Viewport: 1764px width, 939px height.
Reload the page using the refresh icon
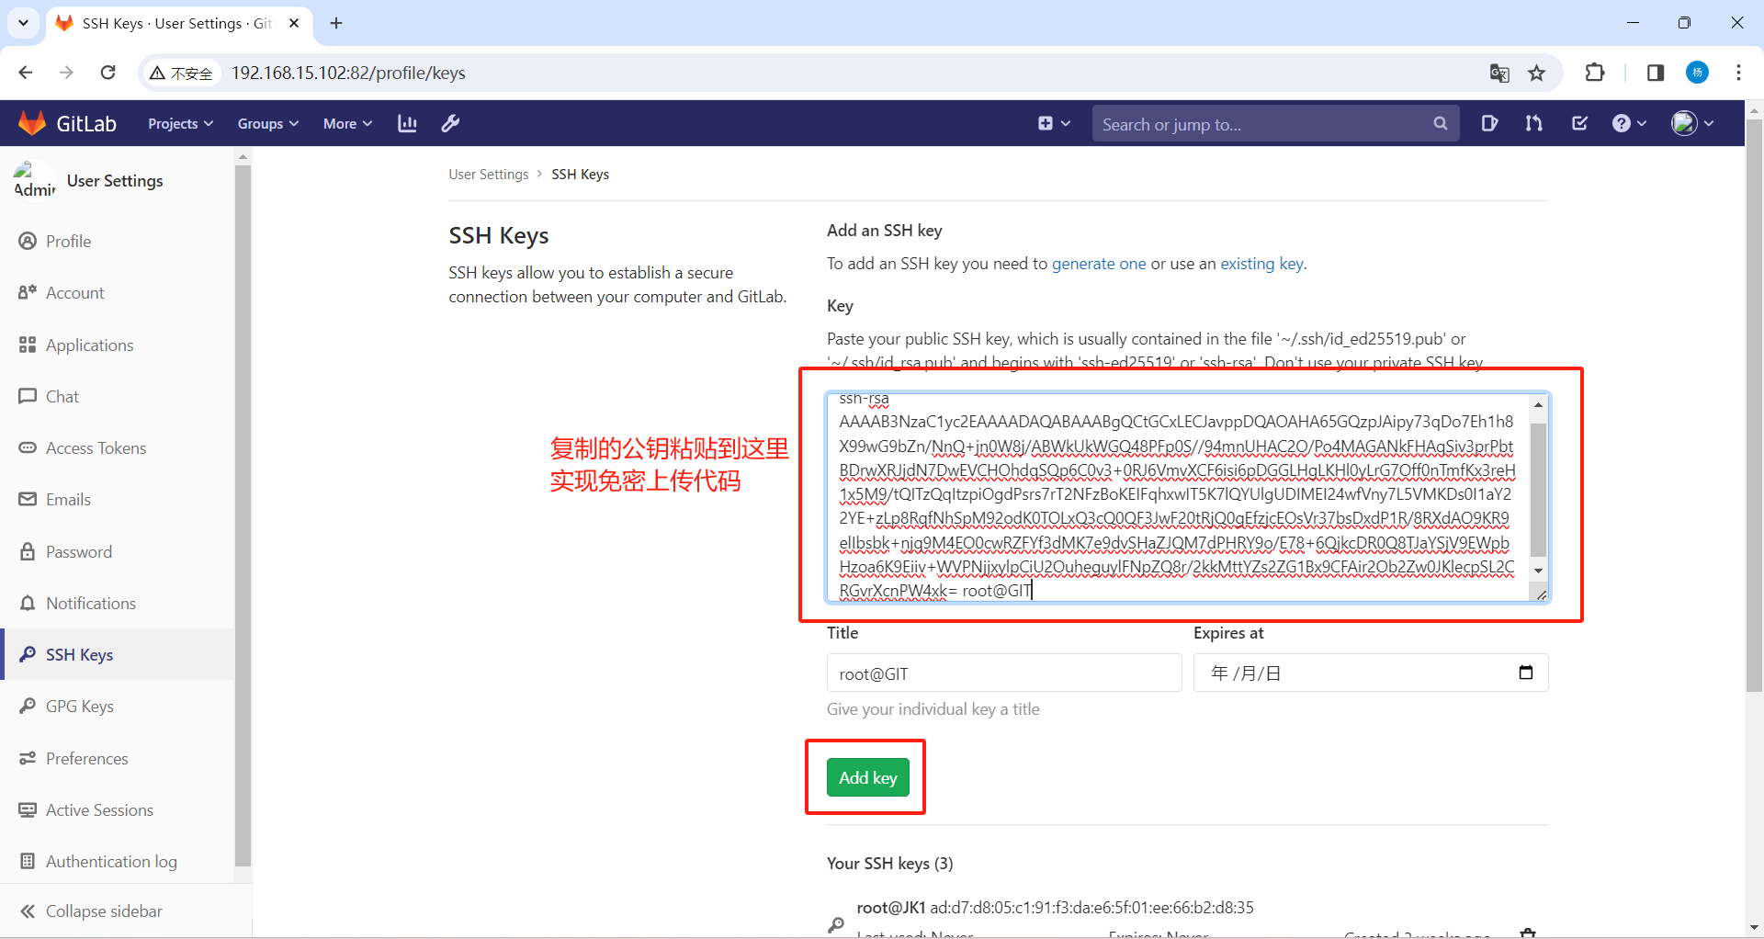point(107,73)
